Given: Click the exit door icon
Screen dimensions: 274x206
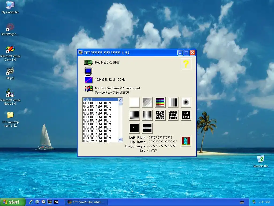Looking at the screenshot, I should [186, 141].
